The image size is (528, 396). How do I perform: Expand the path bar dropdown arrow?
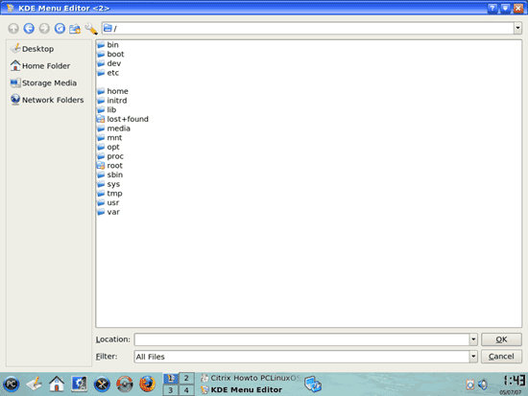517,28
